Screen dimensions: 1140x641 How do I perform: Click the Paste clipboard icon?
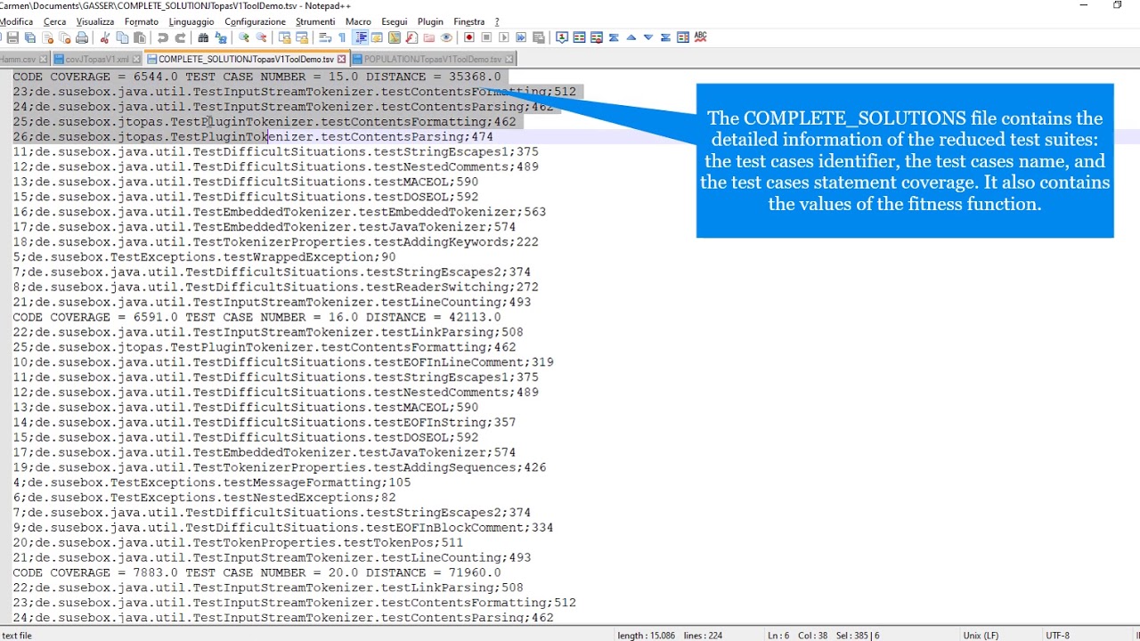tap(140, 37)
